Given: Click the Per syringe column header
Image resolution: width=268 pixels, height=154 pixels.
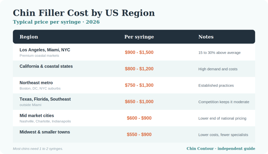Looking at the screenshot, I should [139, 37].
